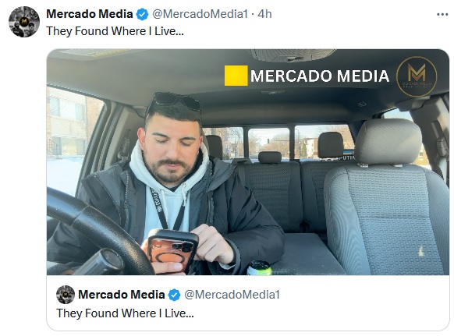
Task: Play the video of the truck interior
Action: (x=248, y=162)
